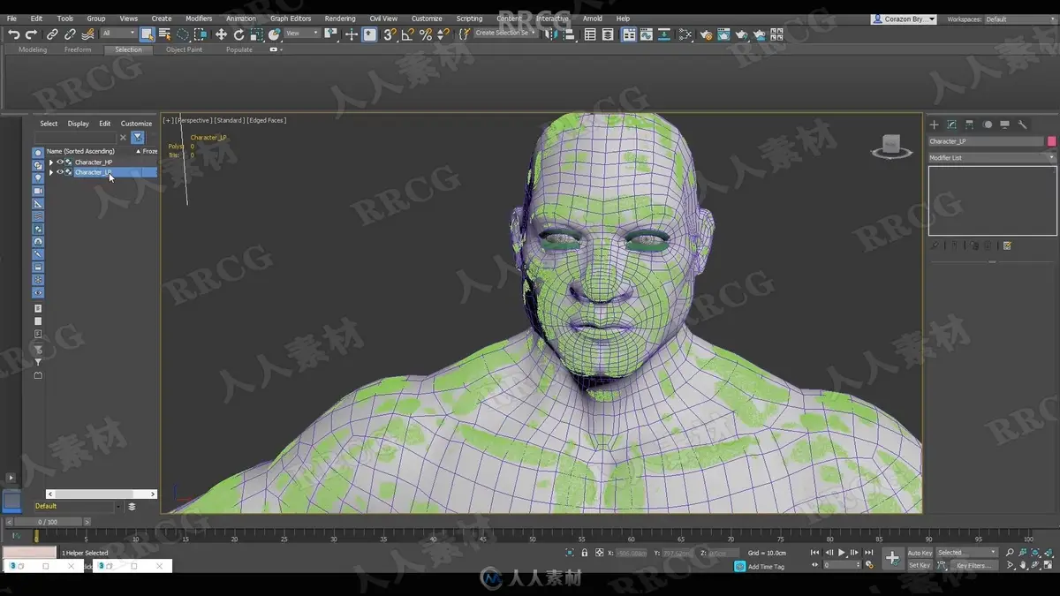Open the reference coordinate View dropdown

302,34
